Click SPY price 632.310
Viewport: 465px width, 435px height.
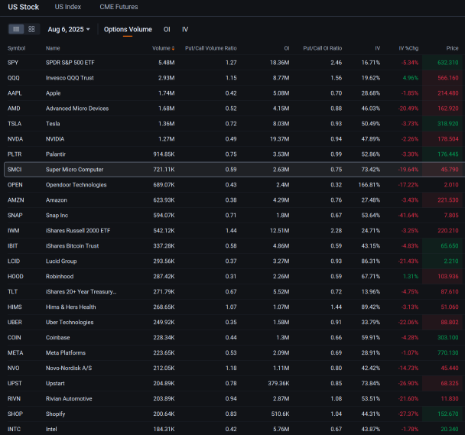pyautogui.click(x=448, y=63)
